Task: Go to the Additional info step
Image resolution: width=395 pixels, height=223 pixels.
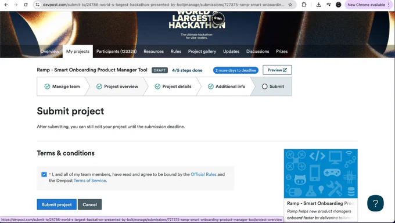Action: tap(227, 87)
